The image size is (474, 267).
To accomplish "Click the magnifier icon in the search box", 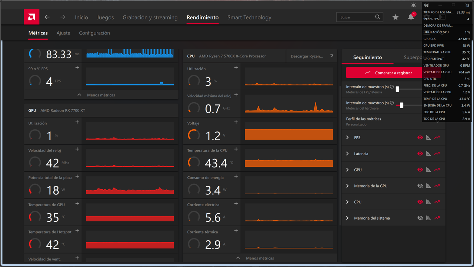I will [x=378, y=17].
